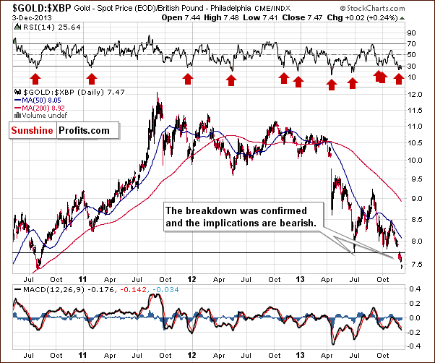This screenshot has width=435, height=363.
Task: Click the 0.2 MACD axis label
Action: click(415, 303)
